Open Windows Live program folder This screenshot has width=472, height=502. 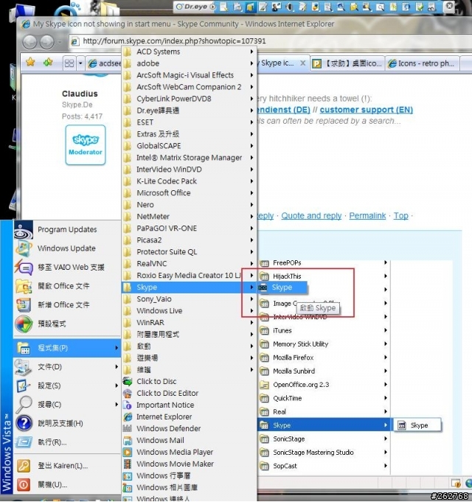[x=189, y=311]
